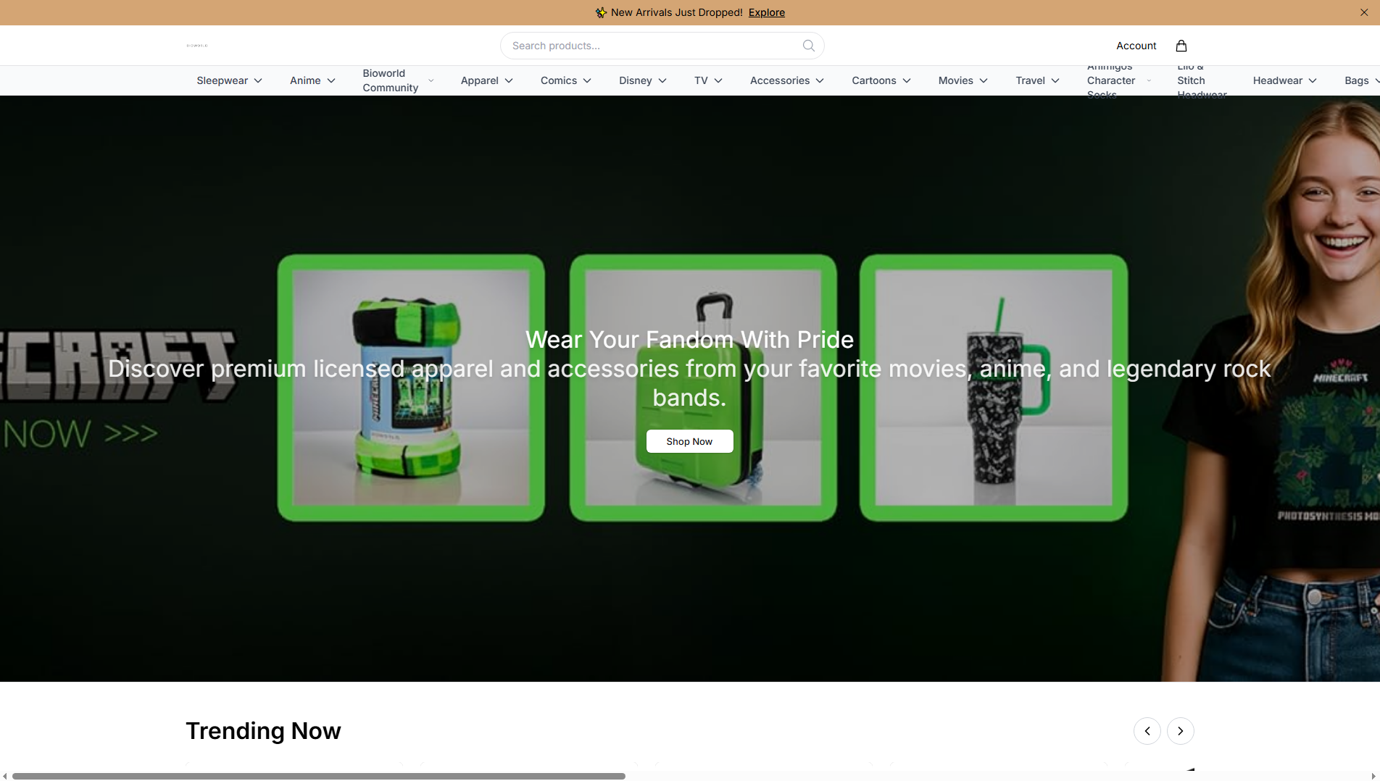The width and height of the screenshot is (1380, 781).
Task: Close the New Arrivals announcement banner
Action: tap(1364, 12)
